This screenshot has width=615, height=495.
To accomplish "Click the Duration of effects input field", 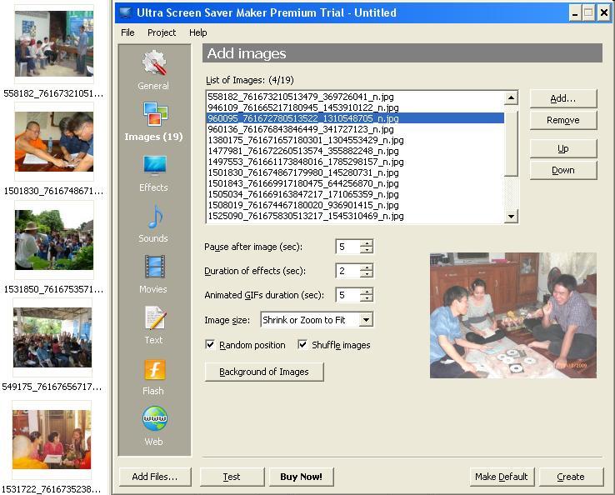I will 347,271.
